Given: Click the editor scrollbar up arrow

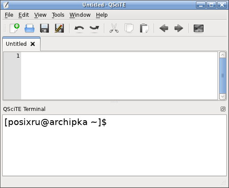Looking at the screenshot, I should coord(222,55).
